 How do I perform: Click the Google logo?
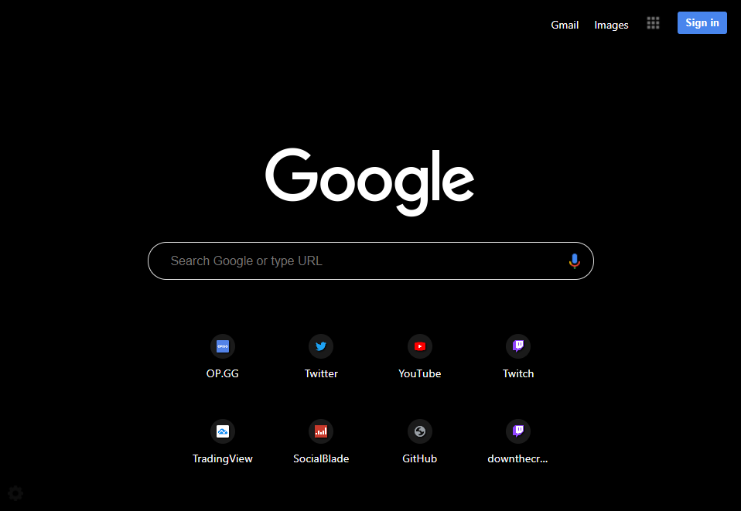pos(370,182)
